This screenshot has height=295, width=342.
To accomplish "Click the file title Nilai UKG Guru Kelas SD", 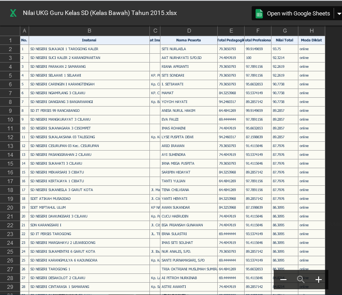I will [100, 13].
